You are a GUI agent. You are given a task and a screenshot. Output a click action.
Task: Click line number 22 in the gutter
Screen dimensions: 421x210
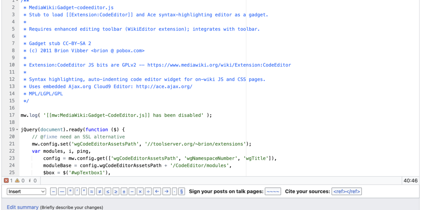[12, 151]
